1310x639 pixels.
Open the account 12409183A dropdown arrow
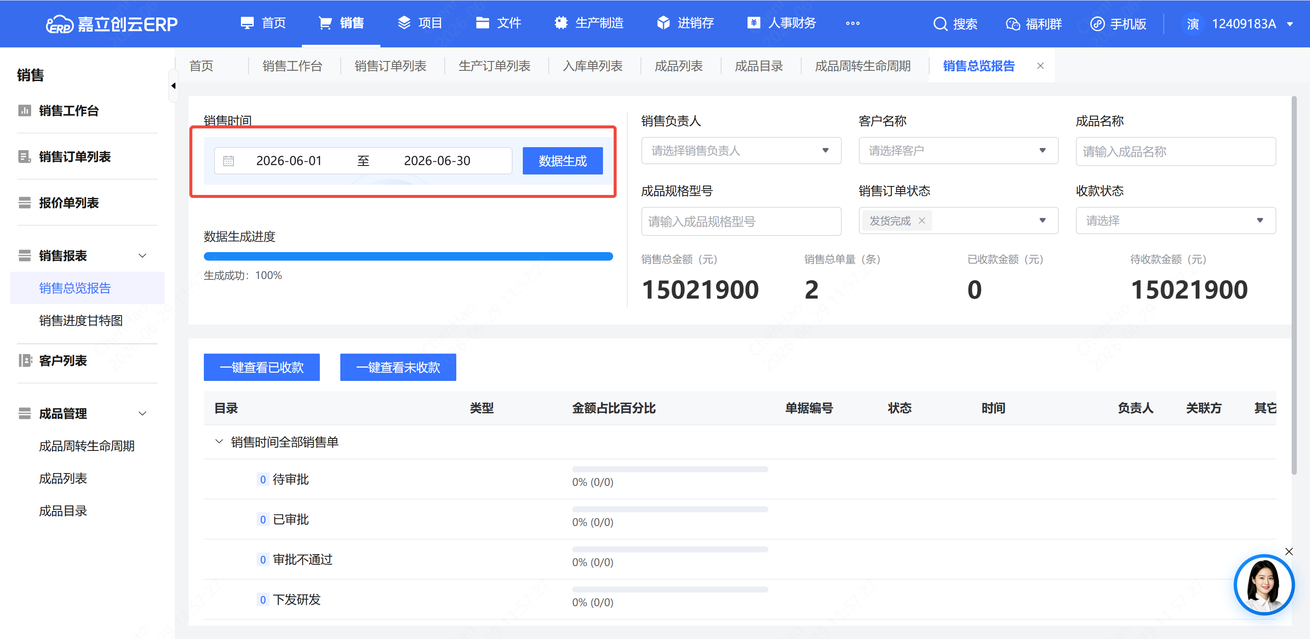pyautogui.click(x=1290, y=24)
